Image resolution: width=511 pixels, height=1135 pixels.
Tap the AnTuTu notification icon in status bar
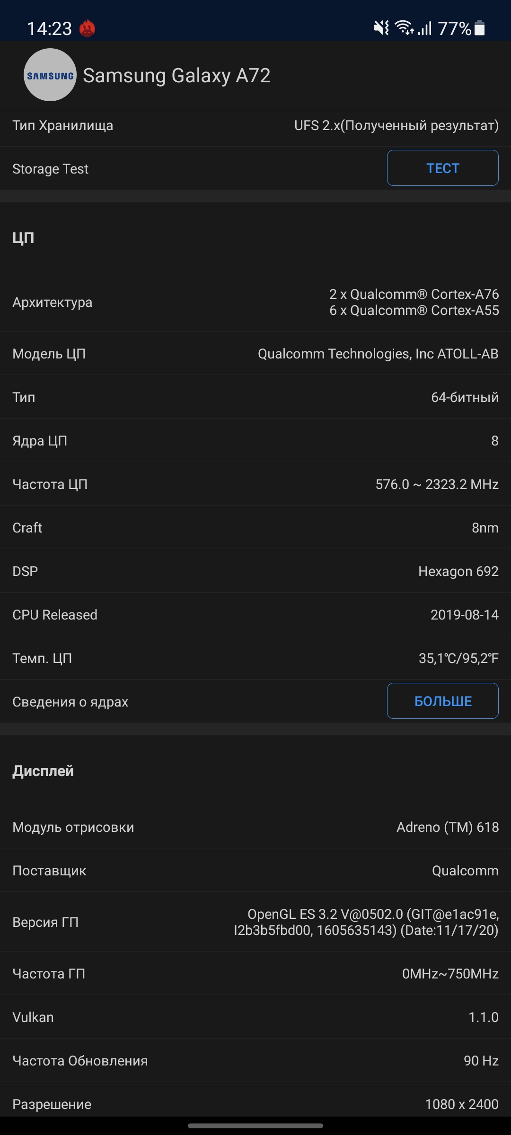click(x=87, y=28)
